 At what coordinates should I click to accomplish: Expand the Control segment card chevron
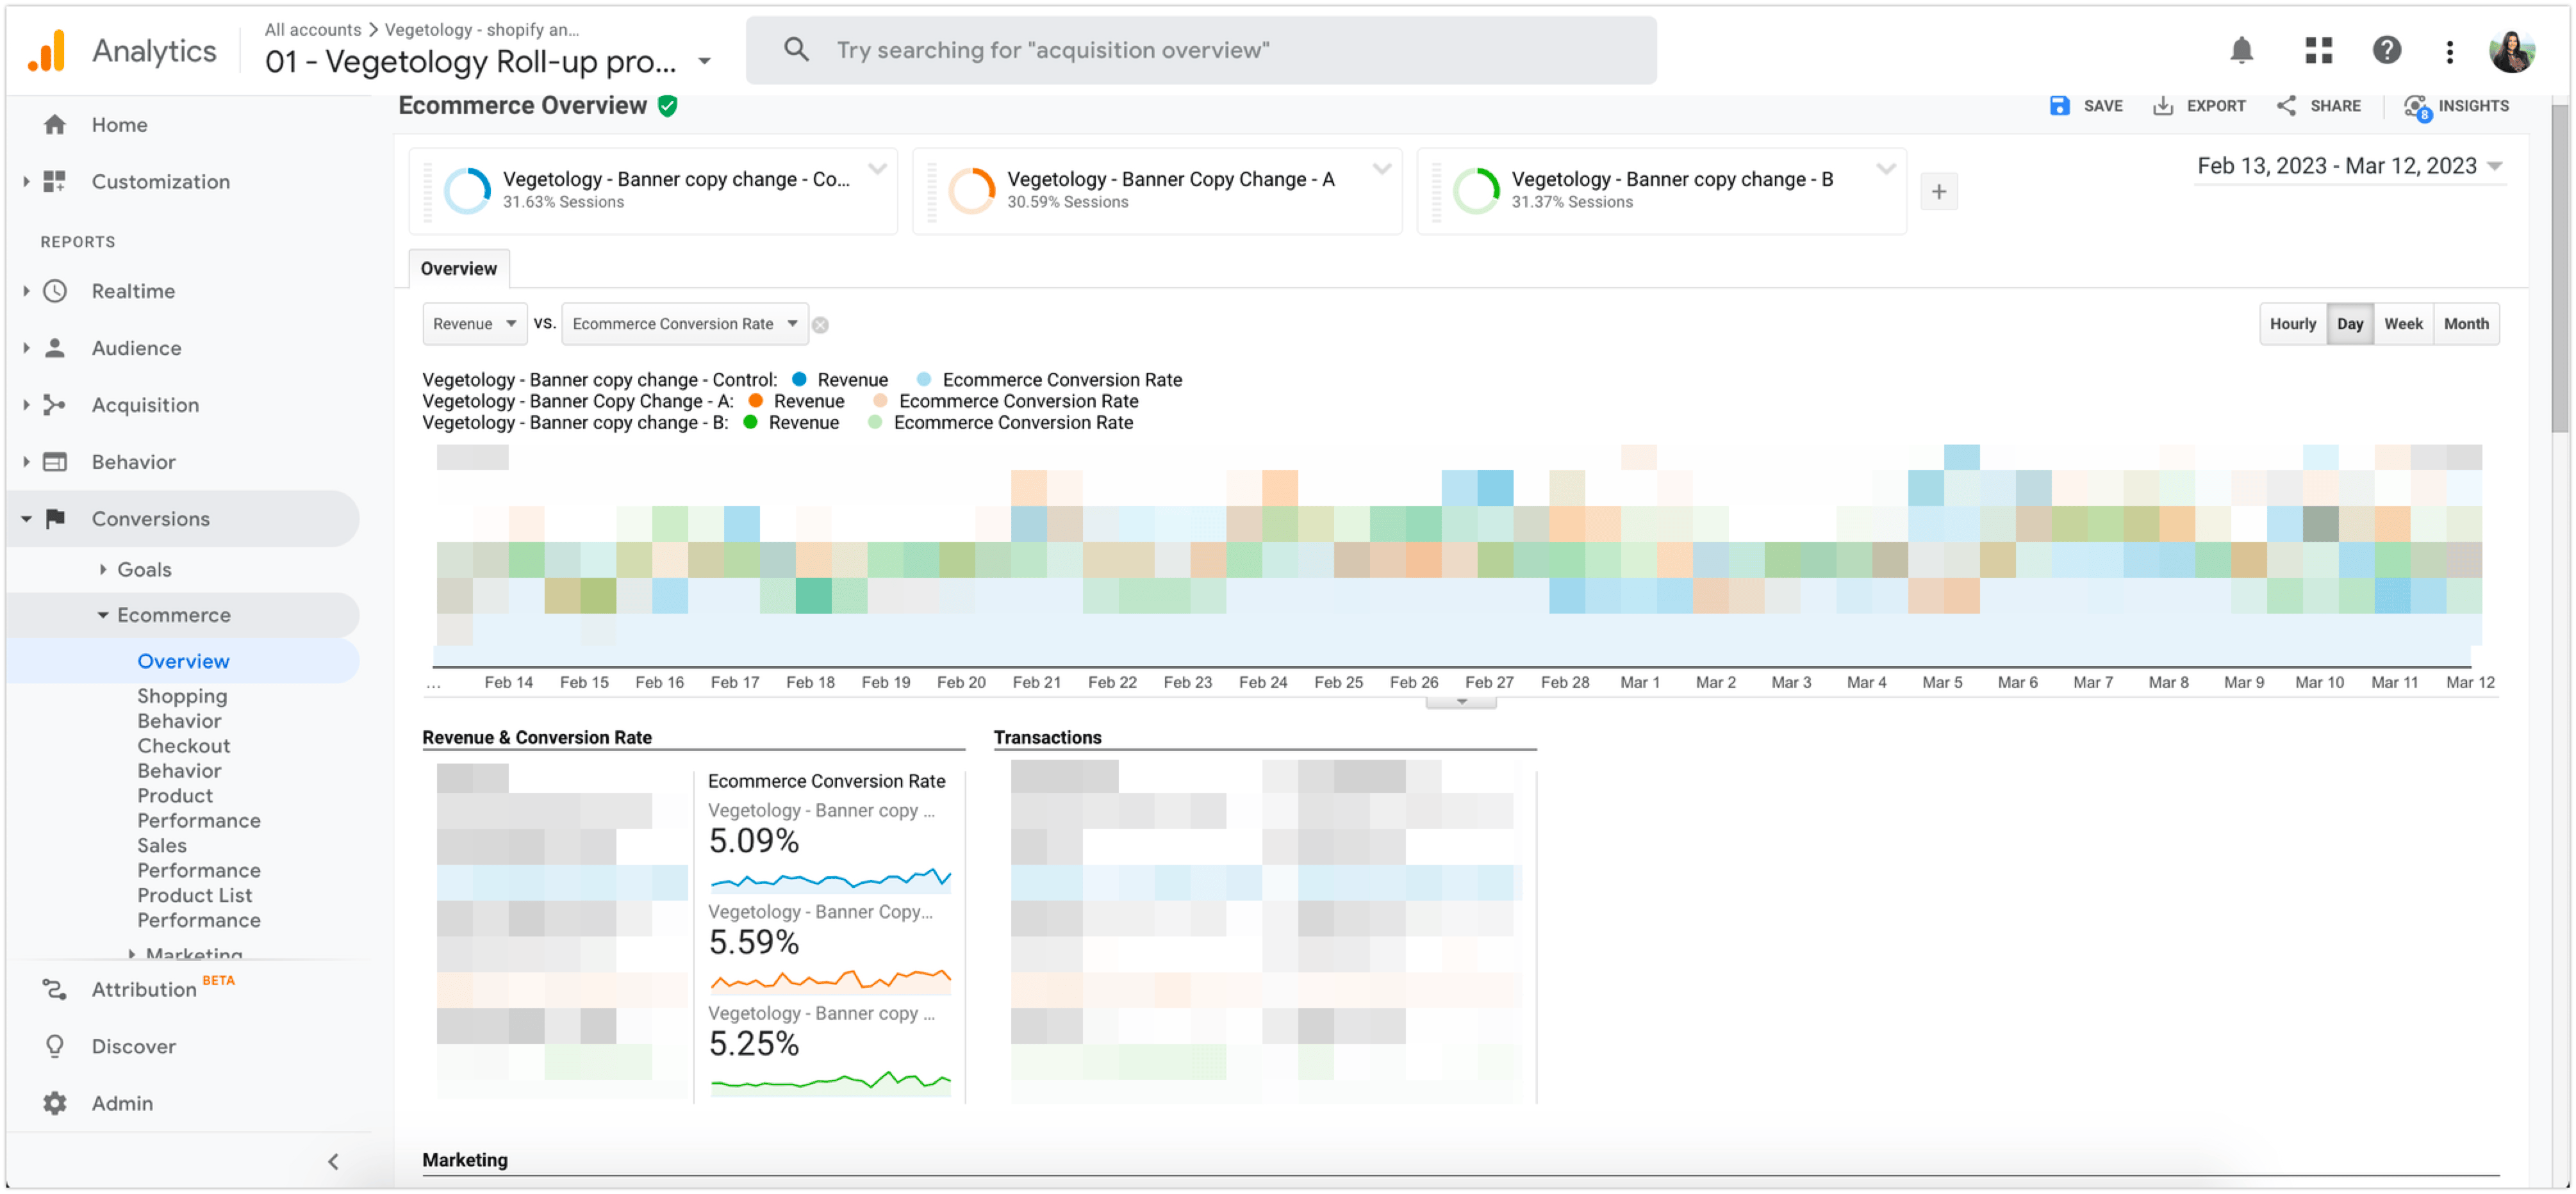877,169
